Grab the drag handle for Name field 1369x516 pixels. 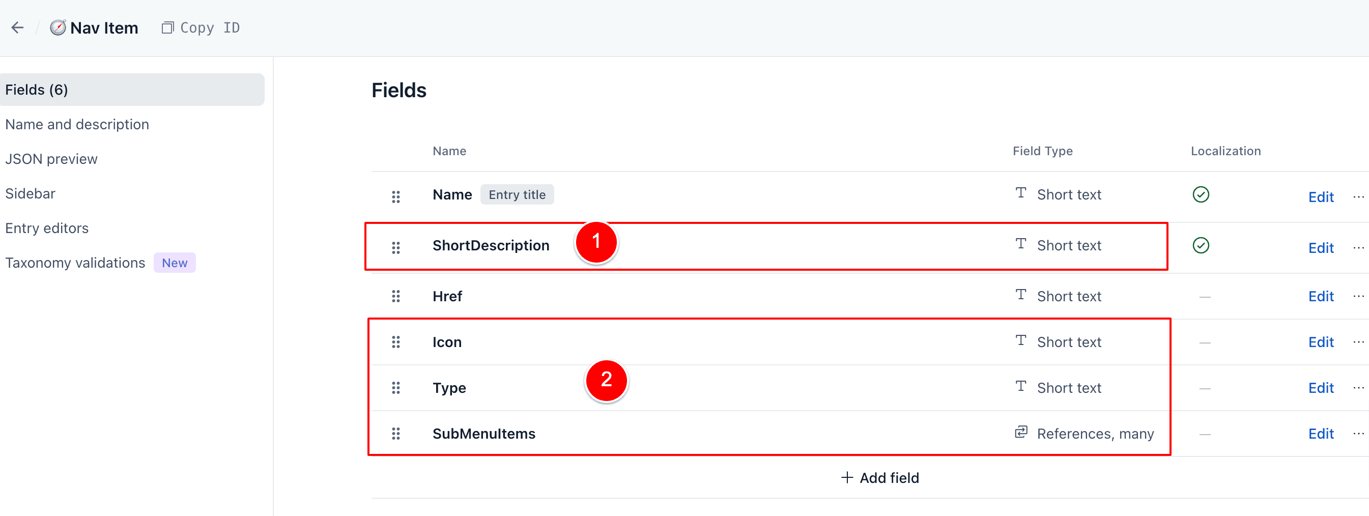click(x=395, y=196)
